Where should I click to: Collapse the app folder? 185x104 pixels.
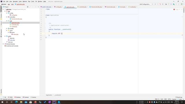tap(5, 11)
